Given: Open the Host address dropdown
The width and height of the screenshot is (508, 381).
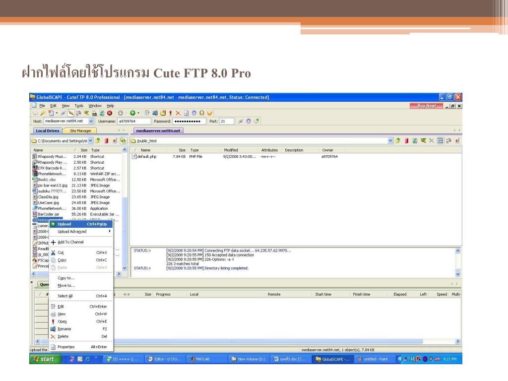Looking at the screenshot, I should (x=91, y=121).
